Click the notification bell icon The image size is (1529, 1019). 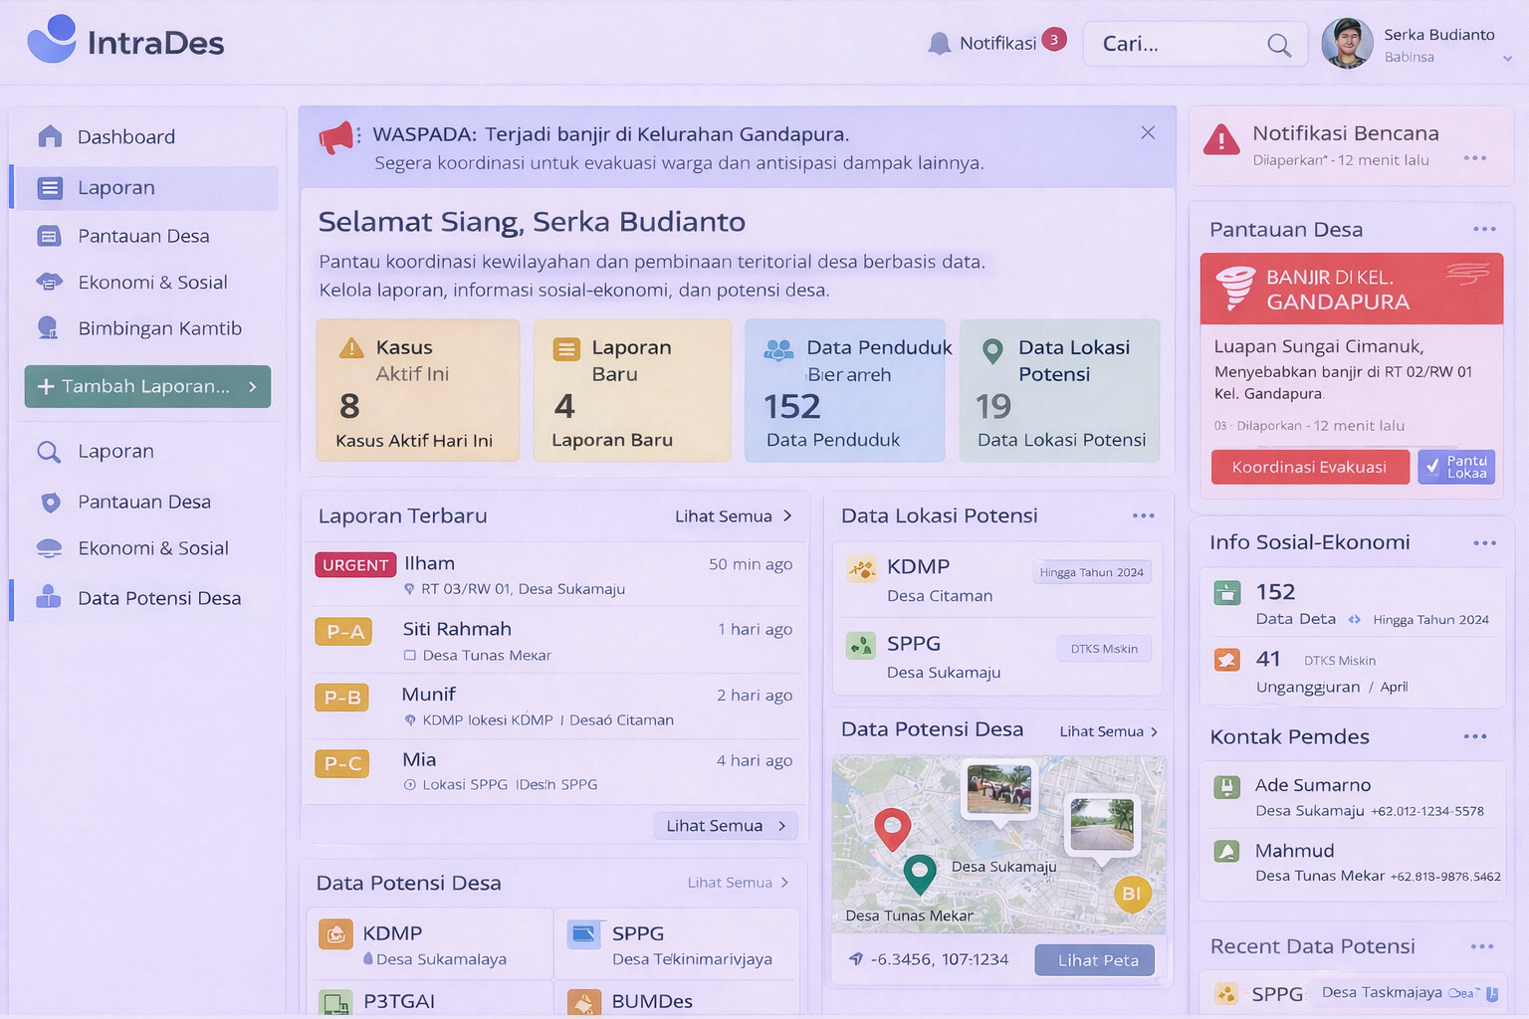coord(939,44)
